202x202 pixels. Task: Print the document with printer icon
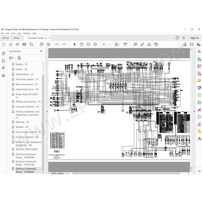pyautogui.click(x=24, y=44)
